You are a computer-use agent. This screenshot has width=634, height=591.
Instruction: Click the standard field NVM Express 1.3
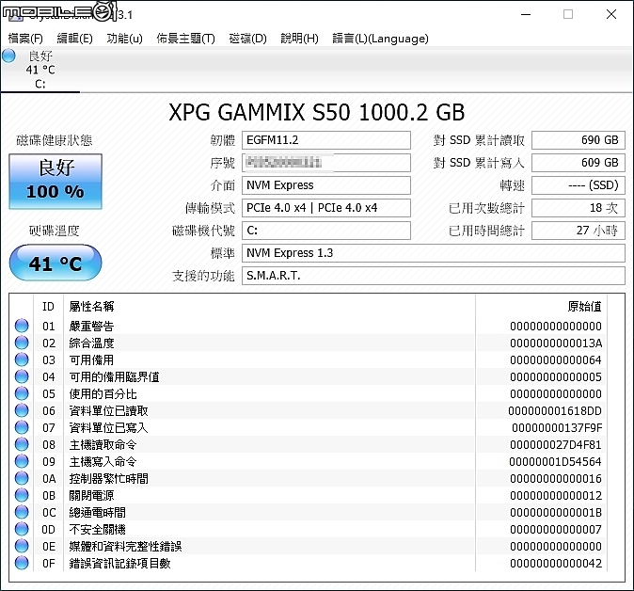(x=434, y=253)
